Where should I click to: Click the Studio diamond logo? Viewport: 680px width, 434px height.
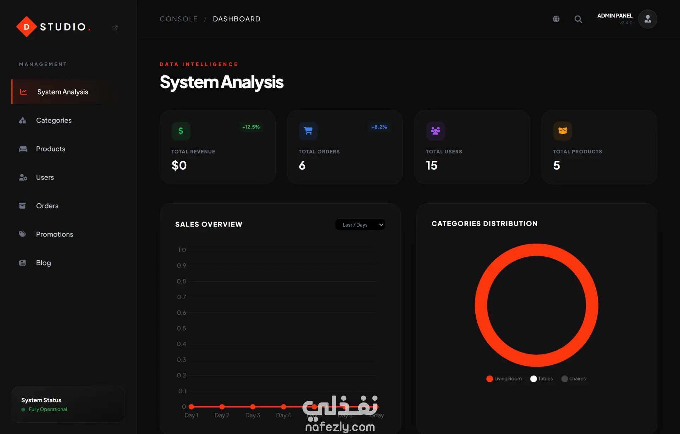click(x=27, y=27)
